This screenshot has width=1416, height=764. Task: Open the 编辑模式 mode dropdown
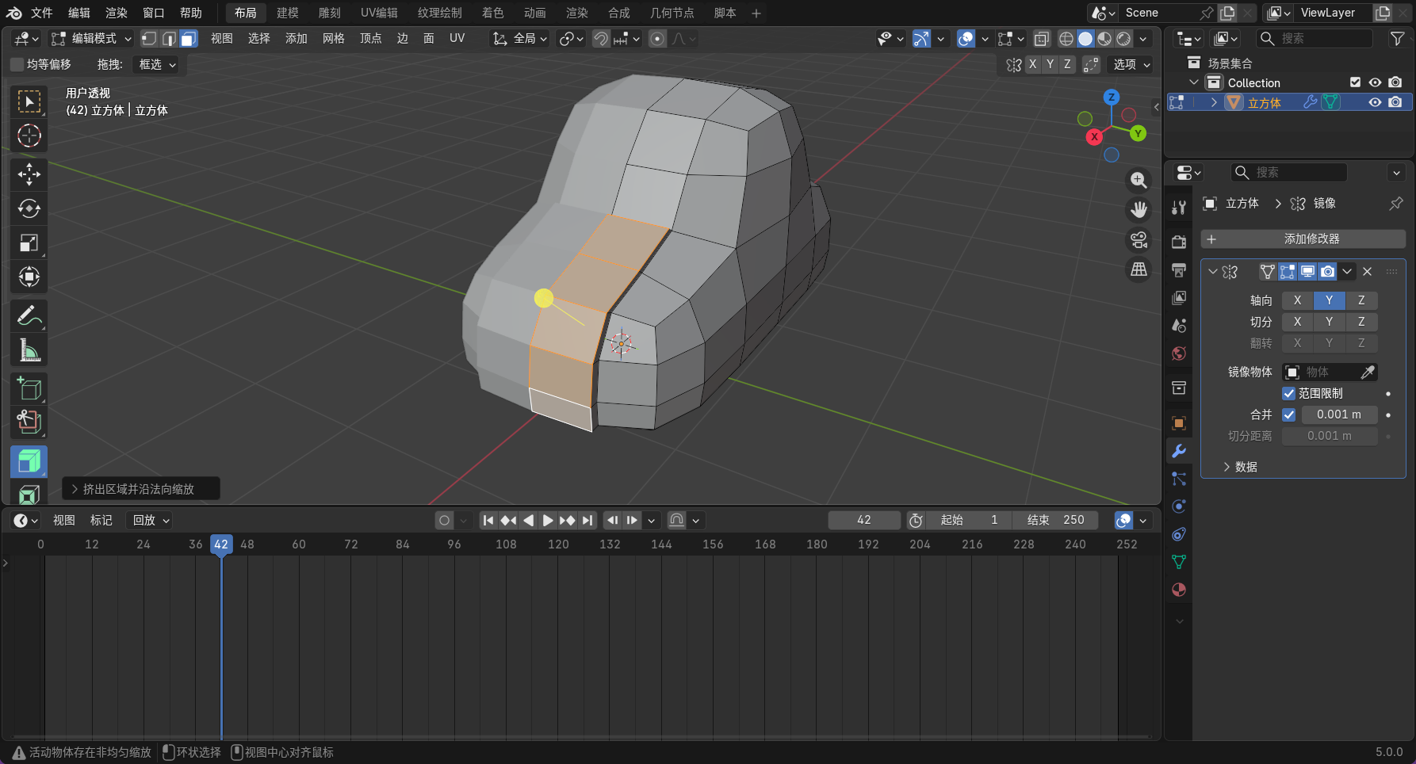[x=91, y=39]
